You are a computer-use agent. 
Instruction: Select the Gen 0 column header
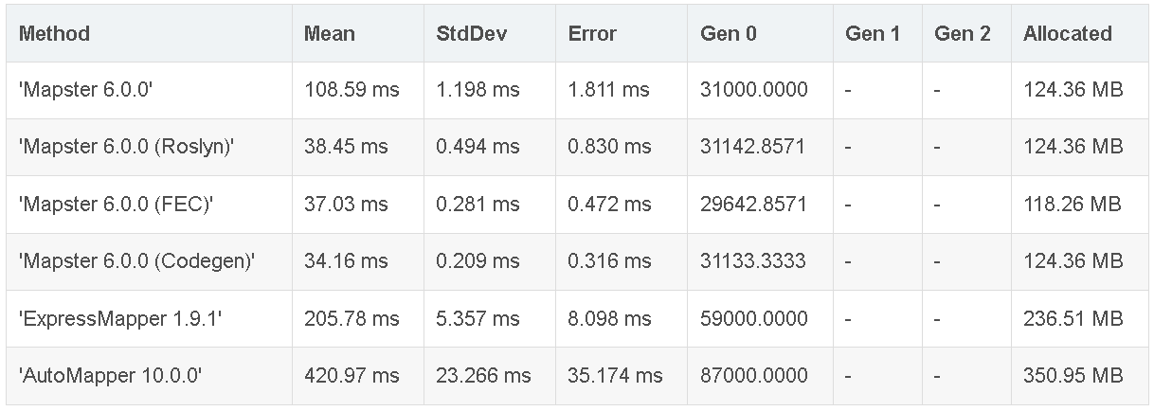point(729,33)
